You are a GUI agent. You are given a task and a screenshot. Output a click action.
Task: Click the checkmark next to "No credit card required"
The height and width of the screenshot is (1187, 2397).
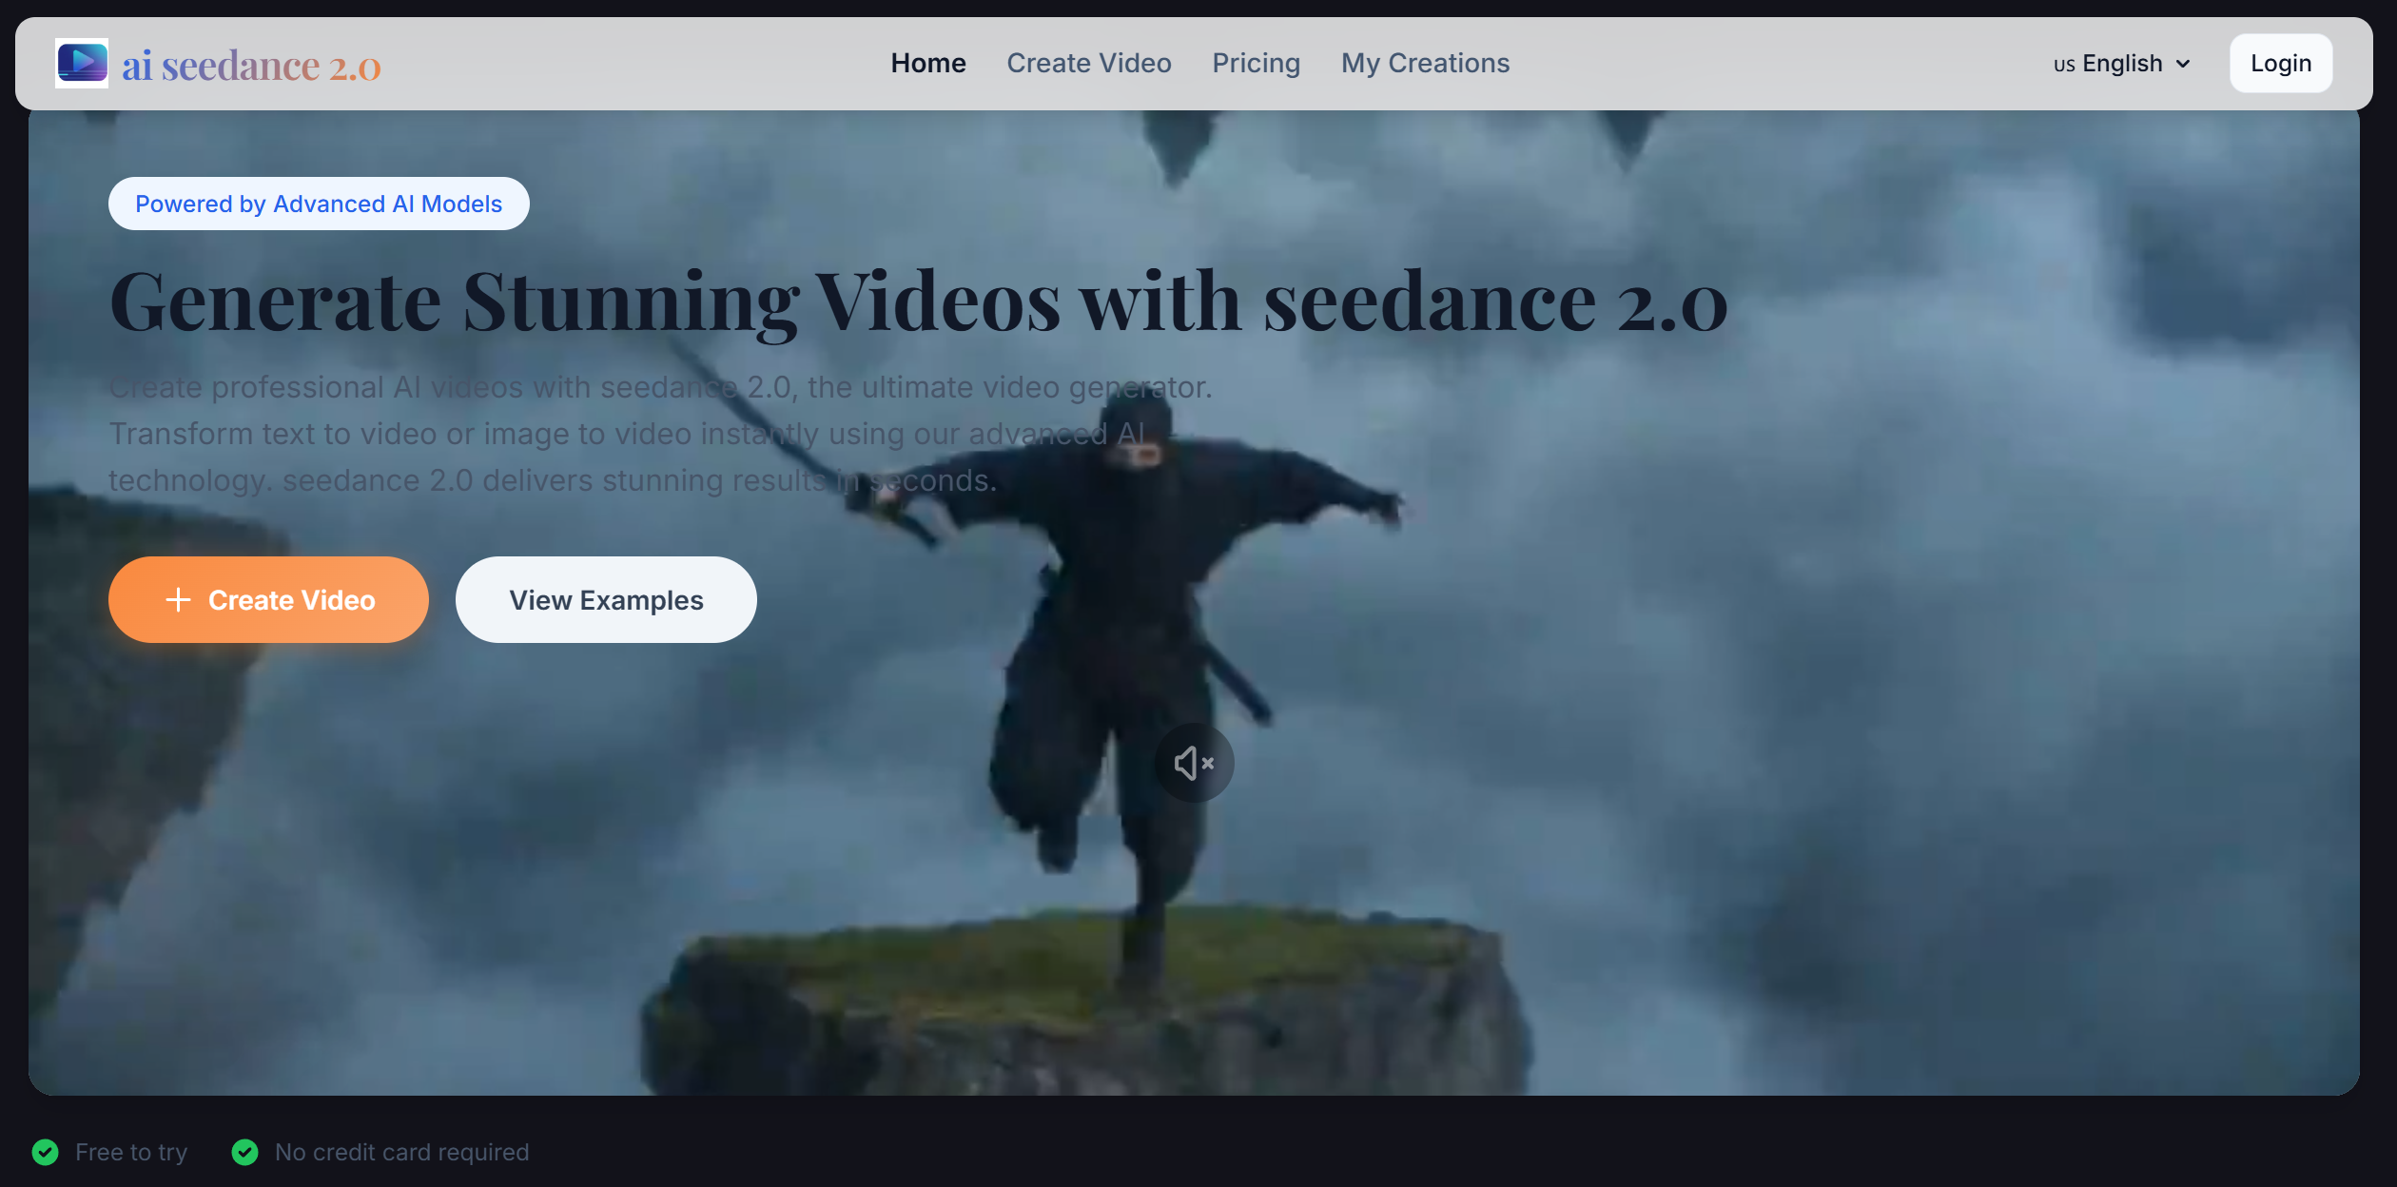244,1152
